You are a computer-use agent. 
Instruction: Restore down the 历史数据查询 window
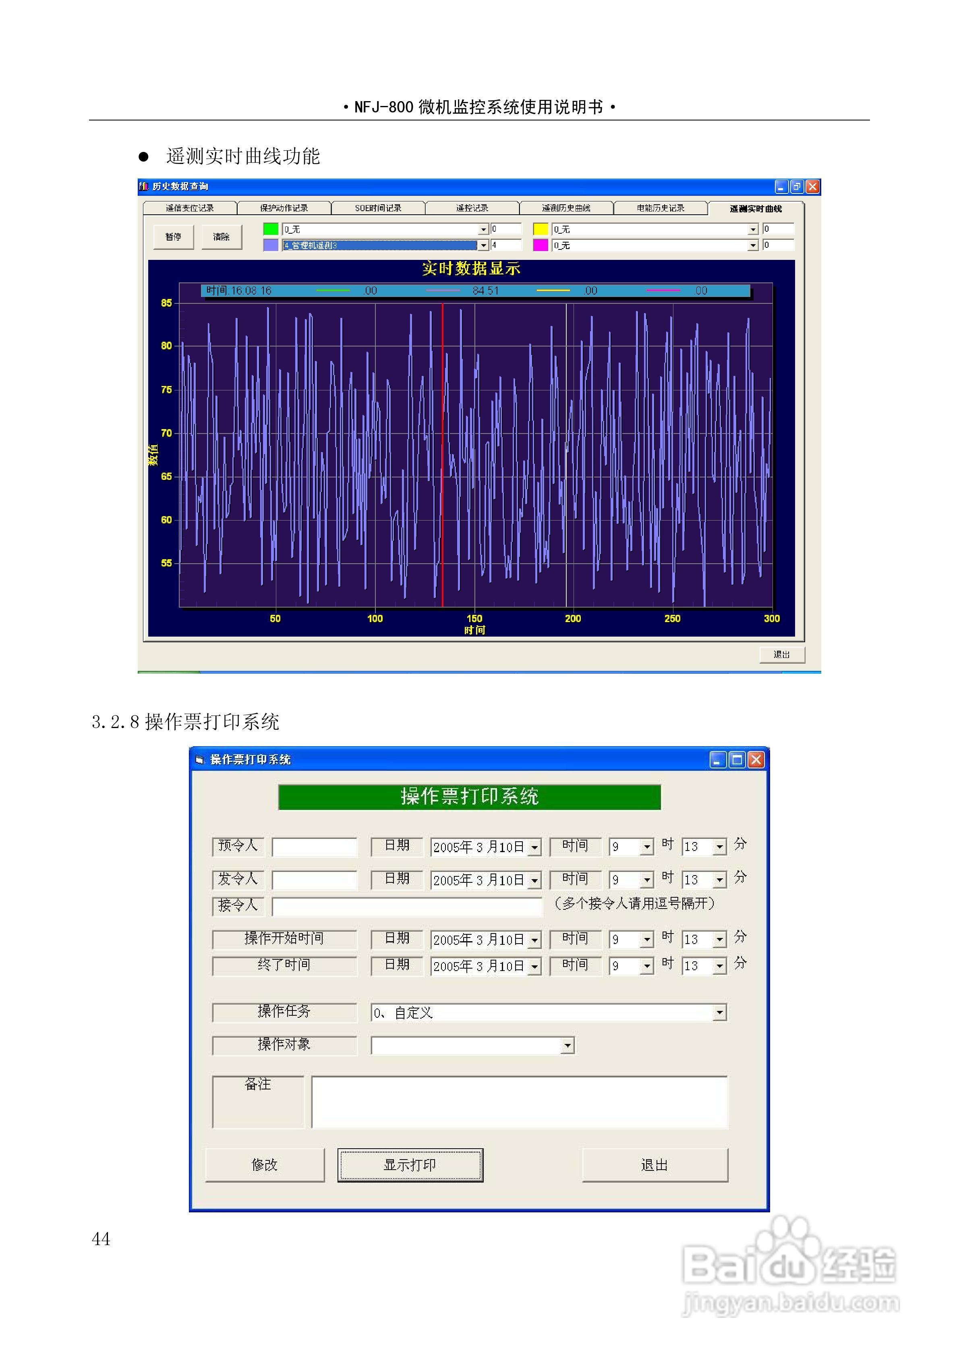pyautogui.click(x=797, y=187)
